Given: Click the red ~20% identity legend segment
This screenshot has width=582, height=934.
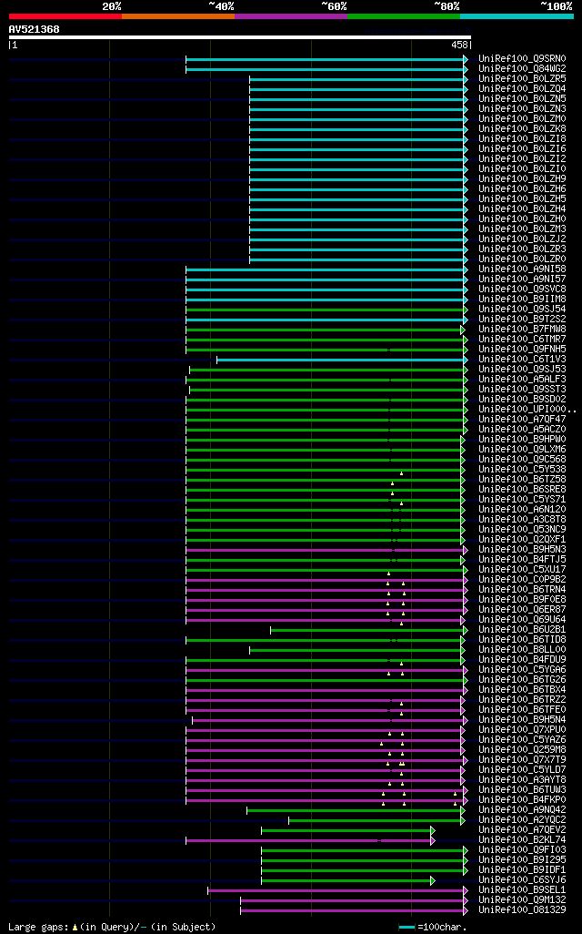Looking at the screenshot, I should click(65, 16).
